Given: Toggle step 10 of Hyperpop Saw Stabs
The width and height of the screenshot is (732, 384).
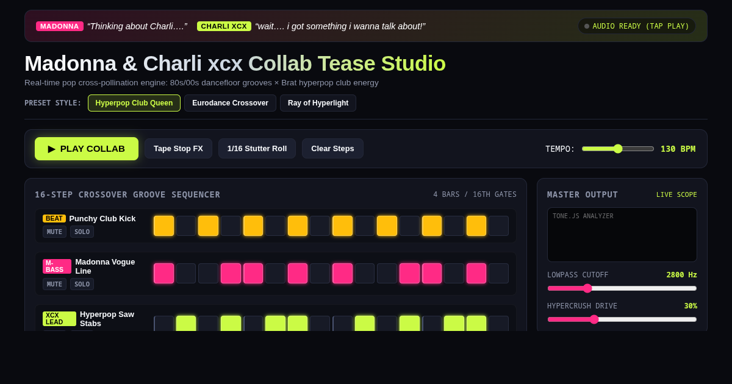Looking at the screenshot, I should pyautogui.click(x=365, y=324).
